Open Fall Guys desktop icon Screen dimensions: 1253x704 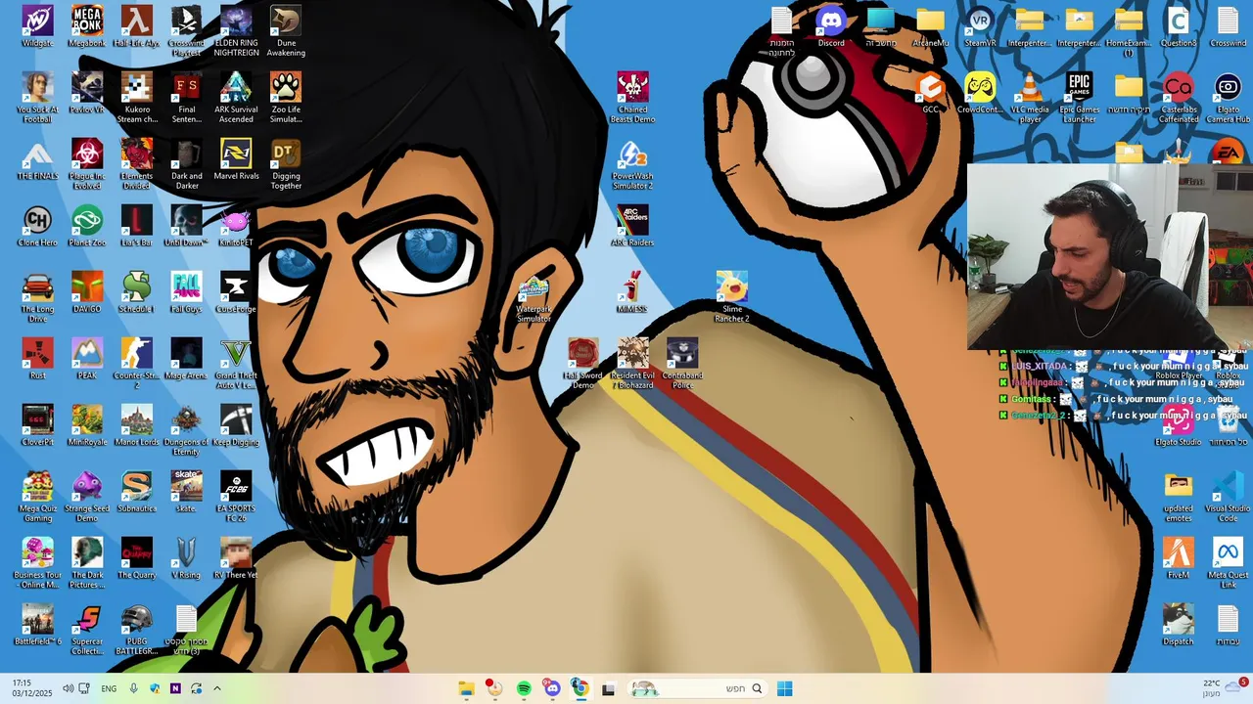[x=186, y=292]
